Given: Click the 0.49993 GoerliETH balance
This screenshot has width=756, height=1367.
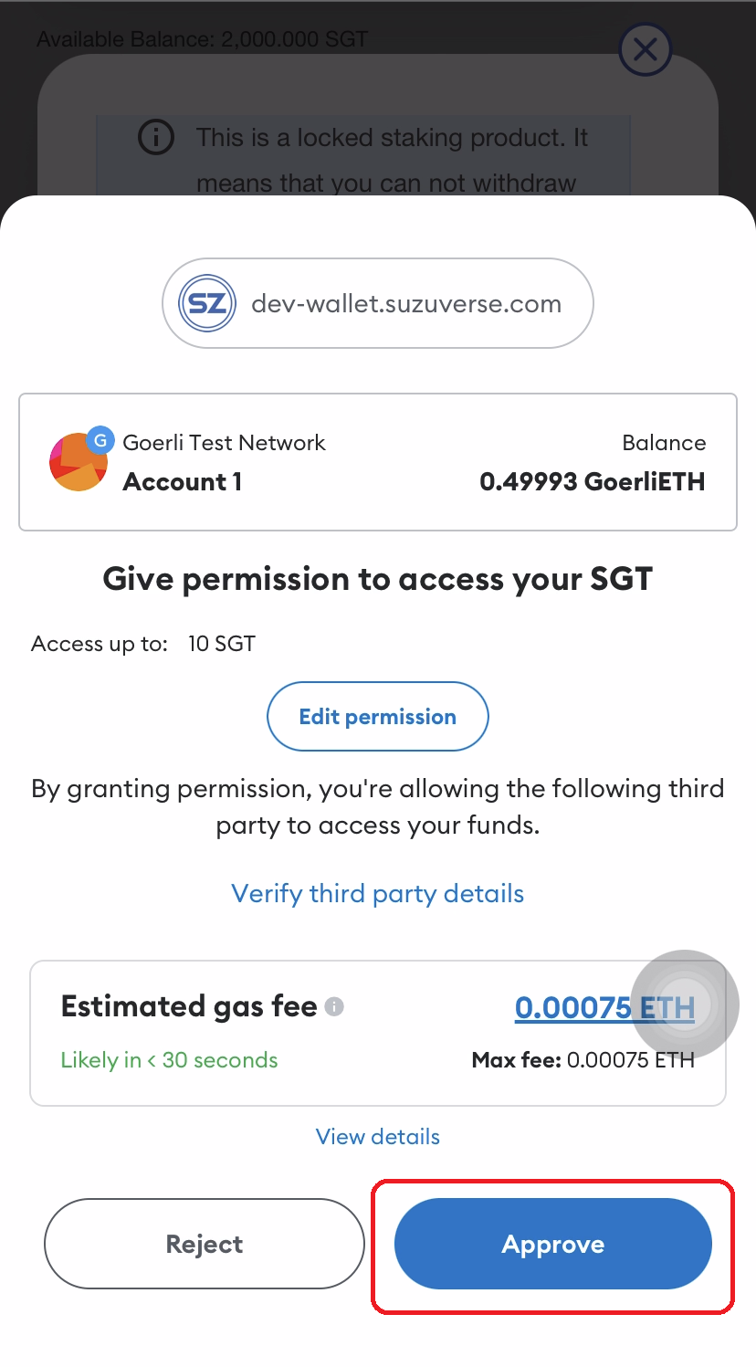Looking at the screenshot, I should pos(593,482).
